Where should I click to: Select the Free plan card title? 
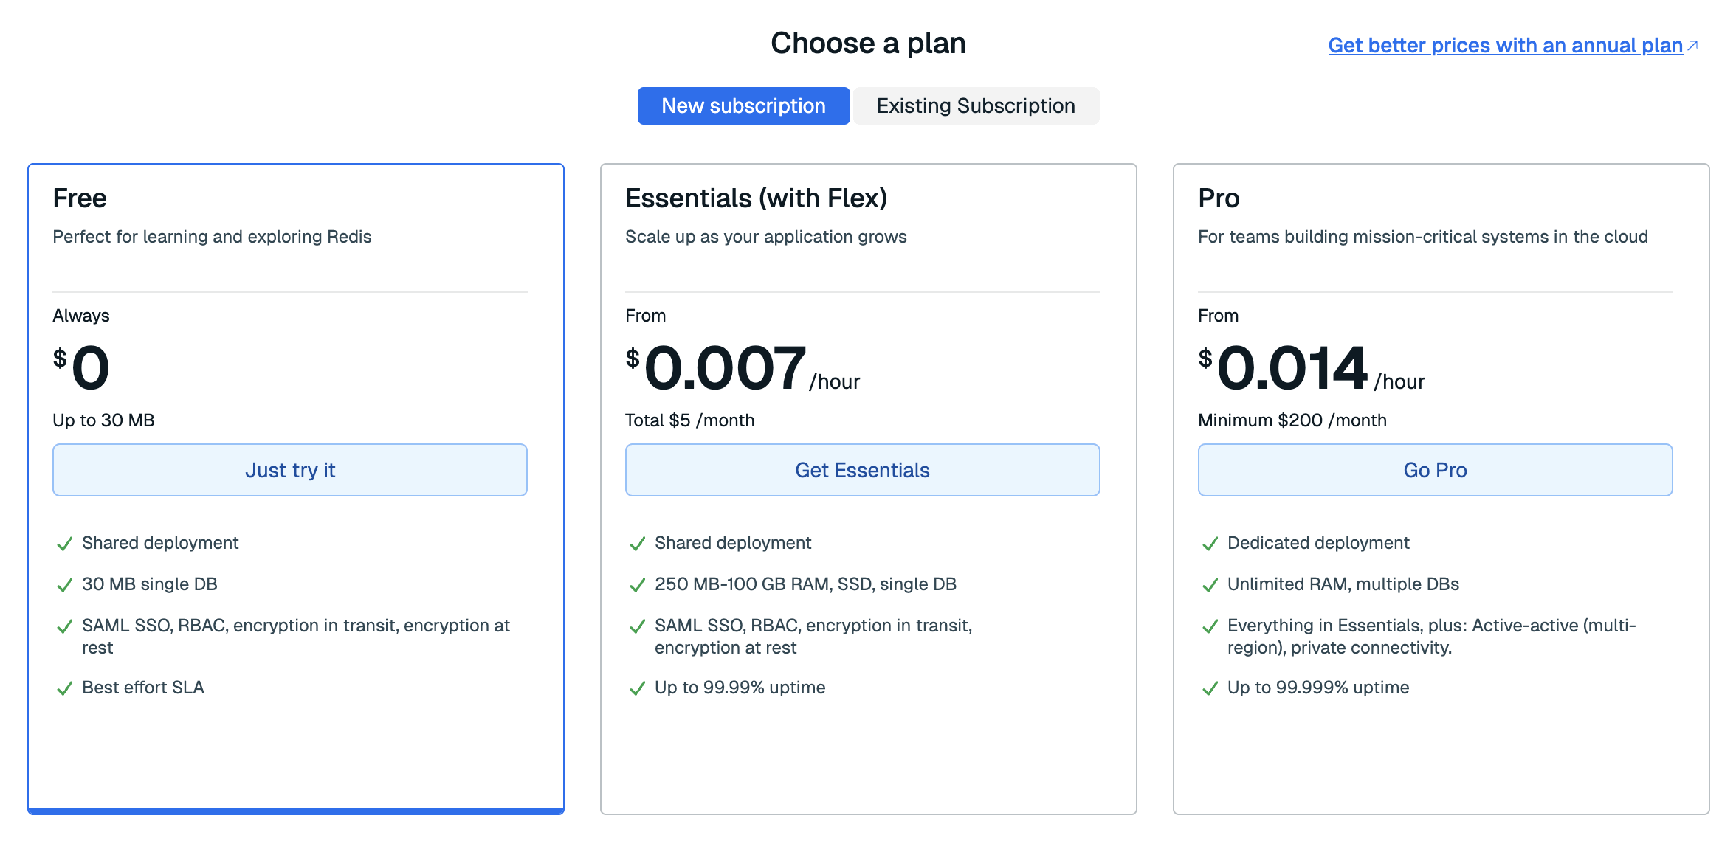pos(80,198)
